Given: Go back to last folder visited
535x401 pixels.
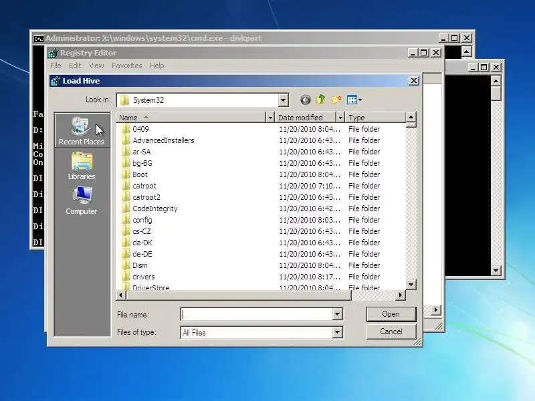Looking at the screenshot, I should (306, 100).
